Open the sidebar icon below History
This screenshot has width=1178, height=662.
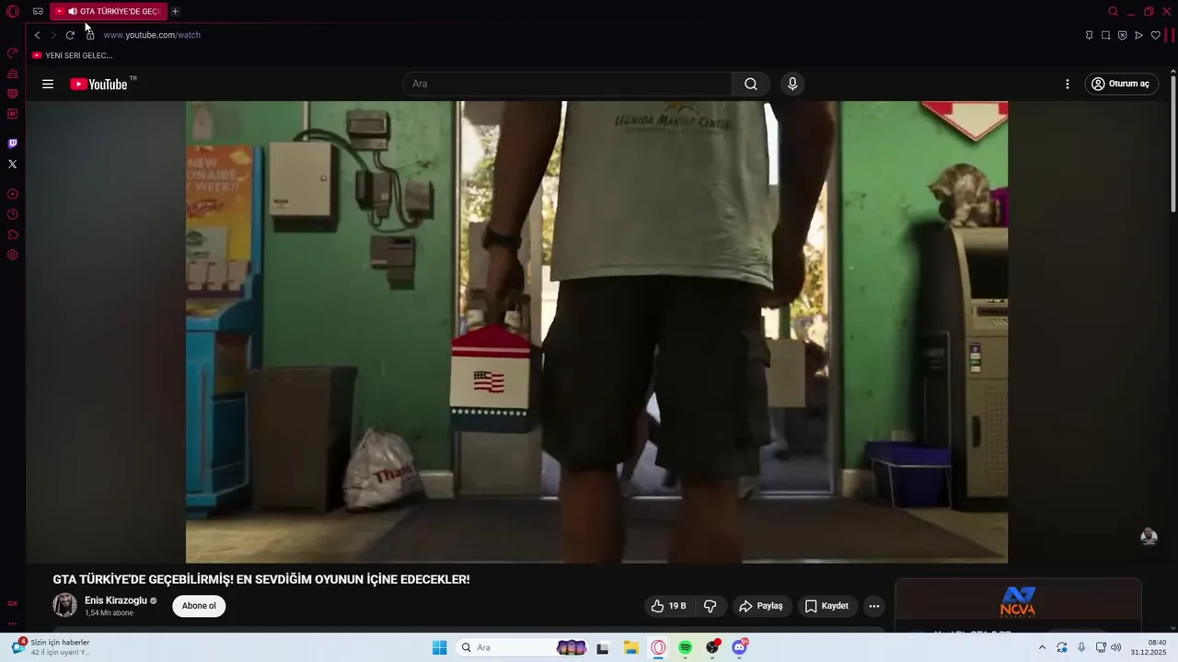click(x=13, y=234)
